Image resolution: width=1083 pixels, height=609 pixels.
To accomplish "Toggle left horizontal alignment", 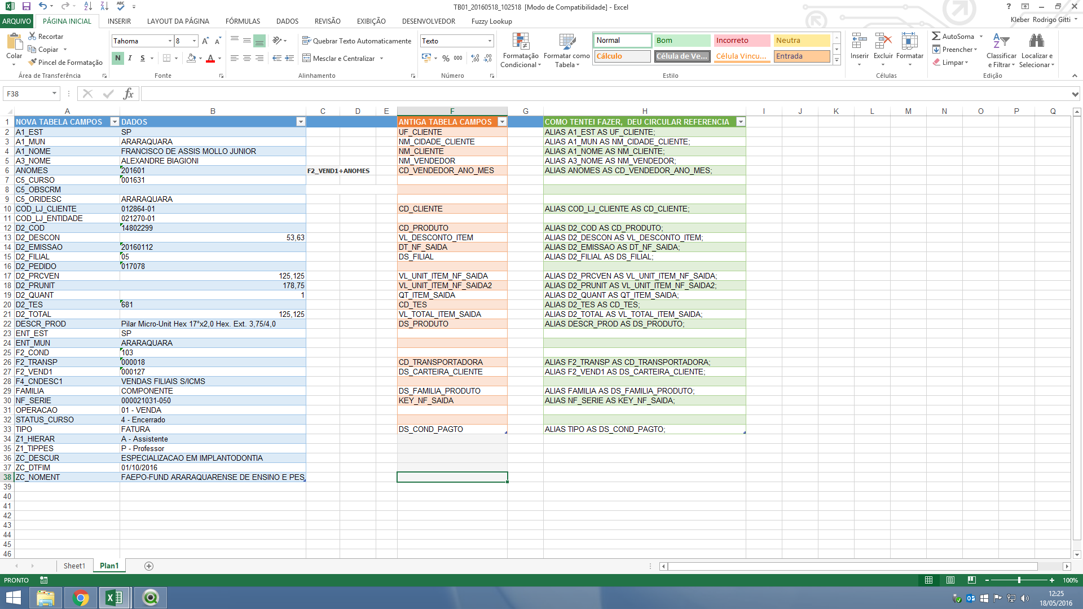I will [235, 58].
